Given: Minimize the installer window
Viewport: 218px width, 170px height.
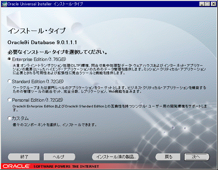Looking at the screenshot, I should tap(202, 4).
